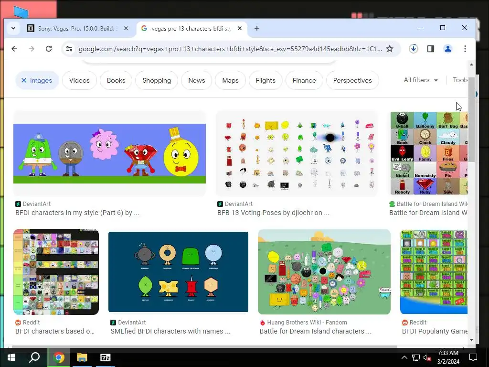Open Battle for Dream Island Wiki character grid
The width and height of the screenshot is (489, 367).
pyautogui.click(x=429, y=153)
